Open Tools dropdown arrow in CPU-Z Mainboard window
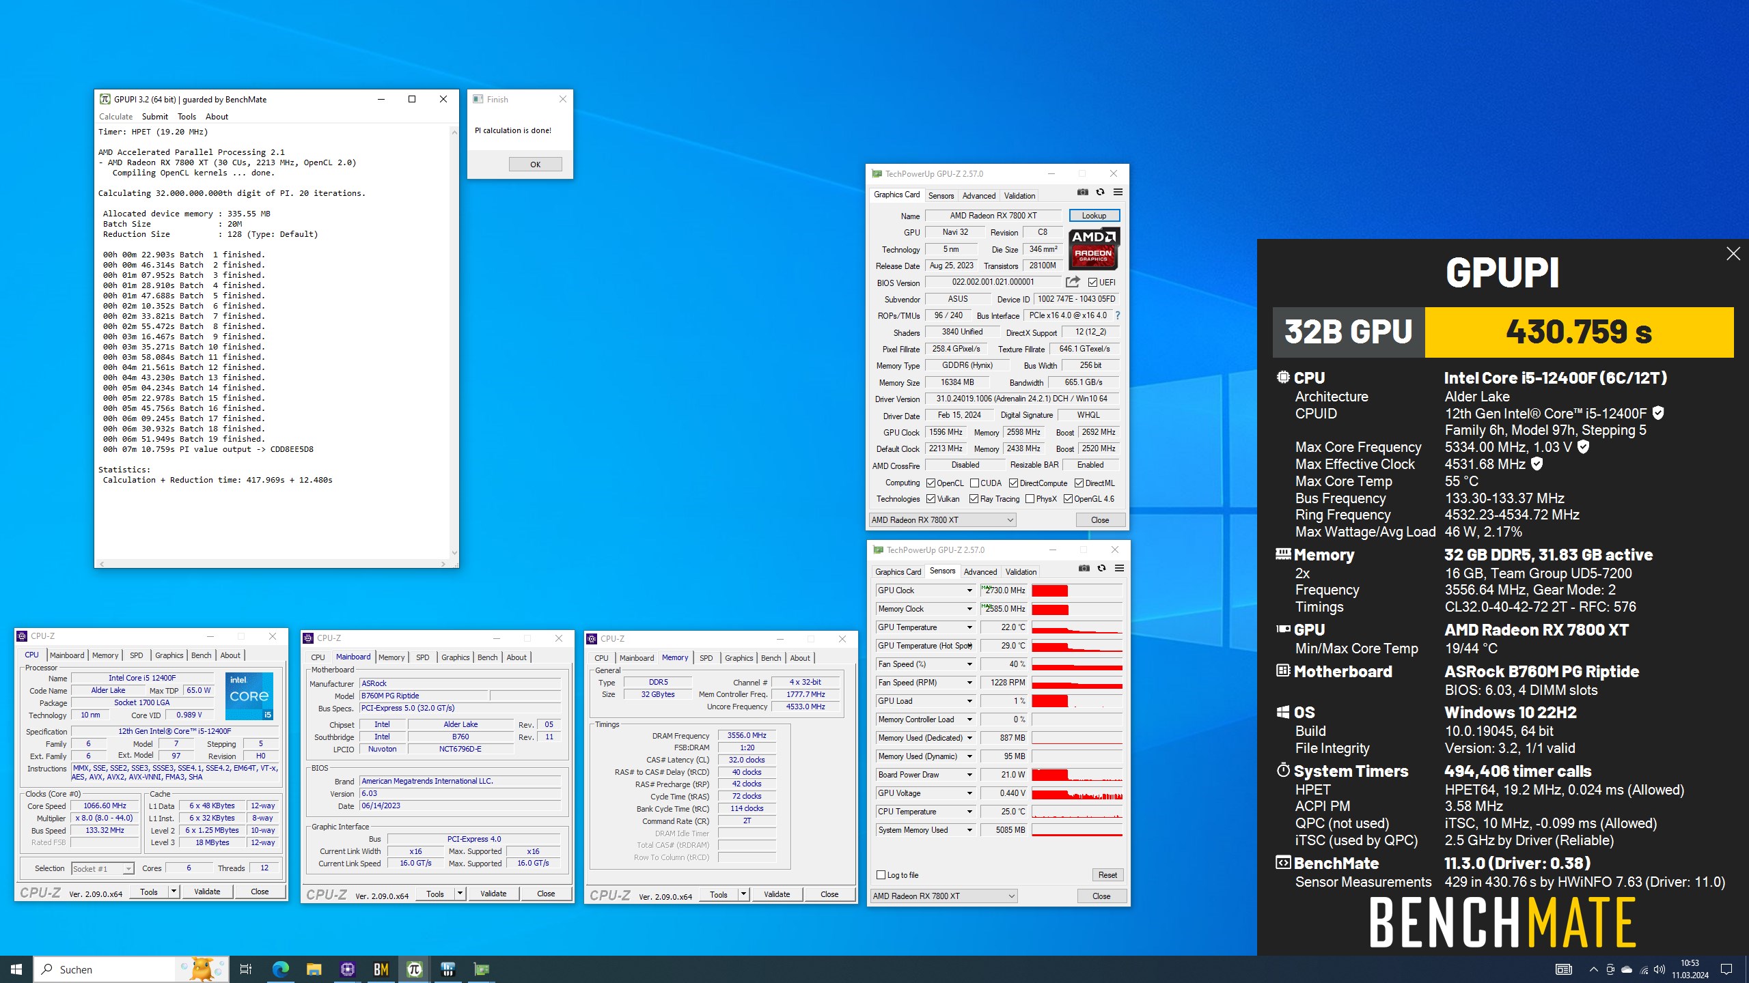Image resolution: width=1749 pixels, height=983 pixels. coord(460,894)
